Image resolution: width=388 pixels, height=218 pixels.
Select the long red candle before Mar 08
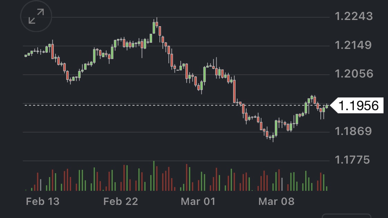click(234, 91)
